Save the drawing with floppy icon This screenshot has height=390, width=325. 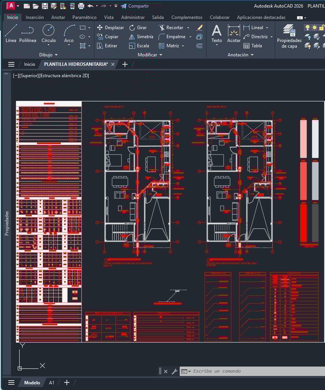[x=45, y=6]
